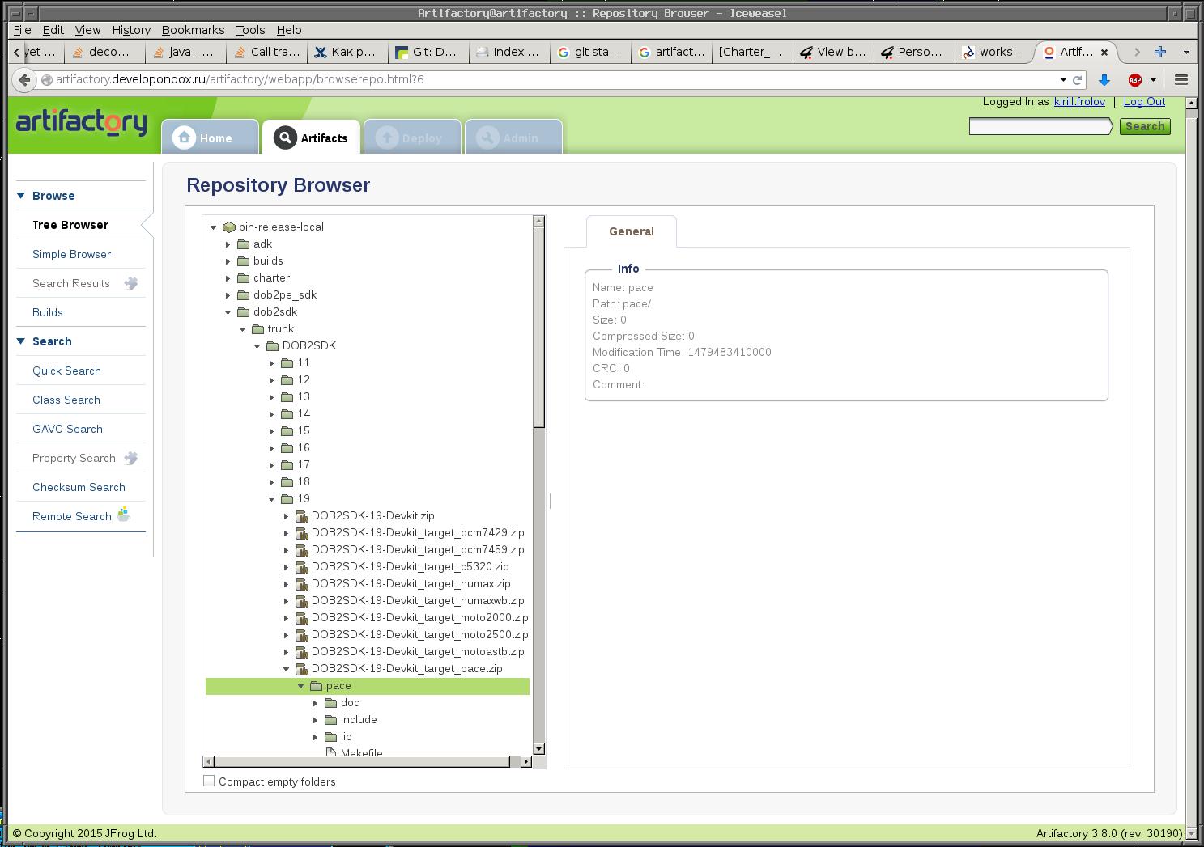1204x847 pixels.
Task: Expand the builds folder node
Action: point(228,261)
